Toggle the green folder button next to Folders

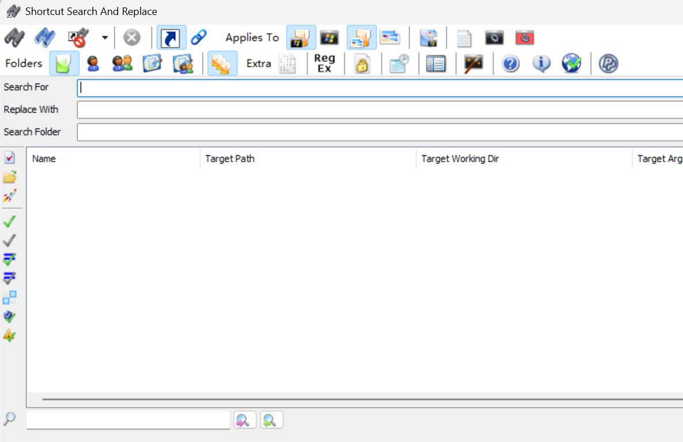[64, 63]
